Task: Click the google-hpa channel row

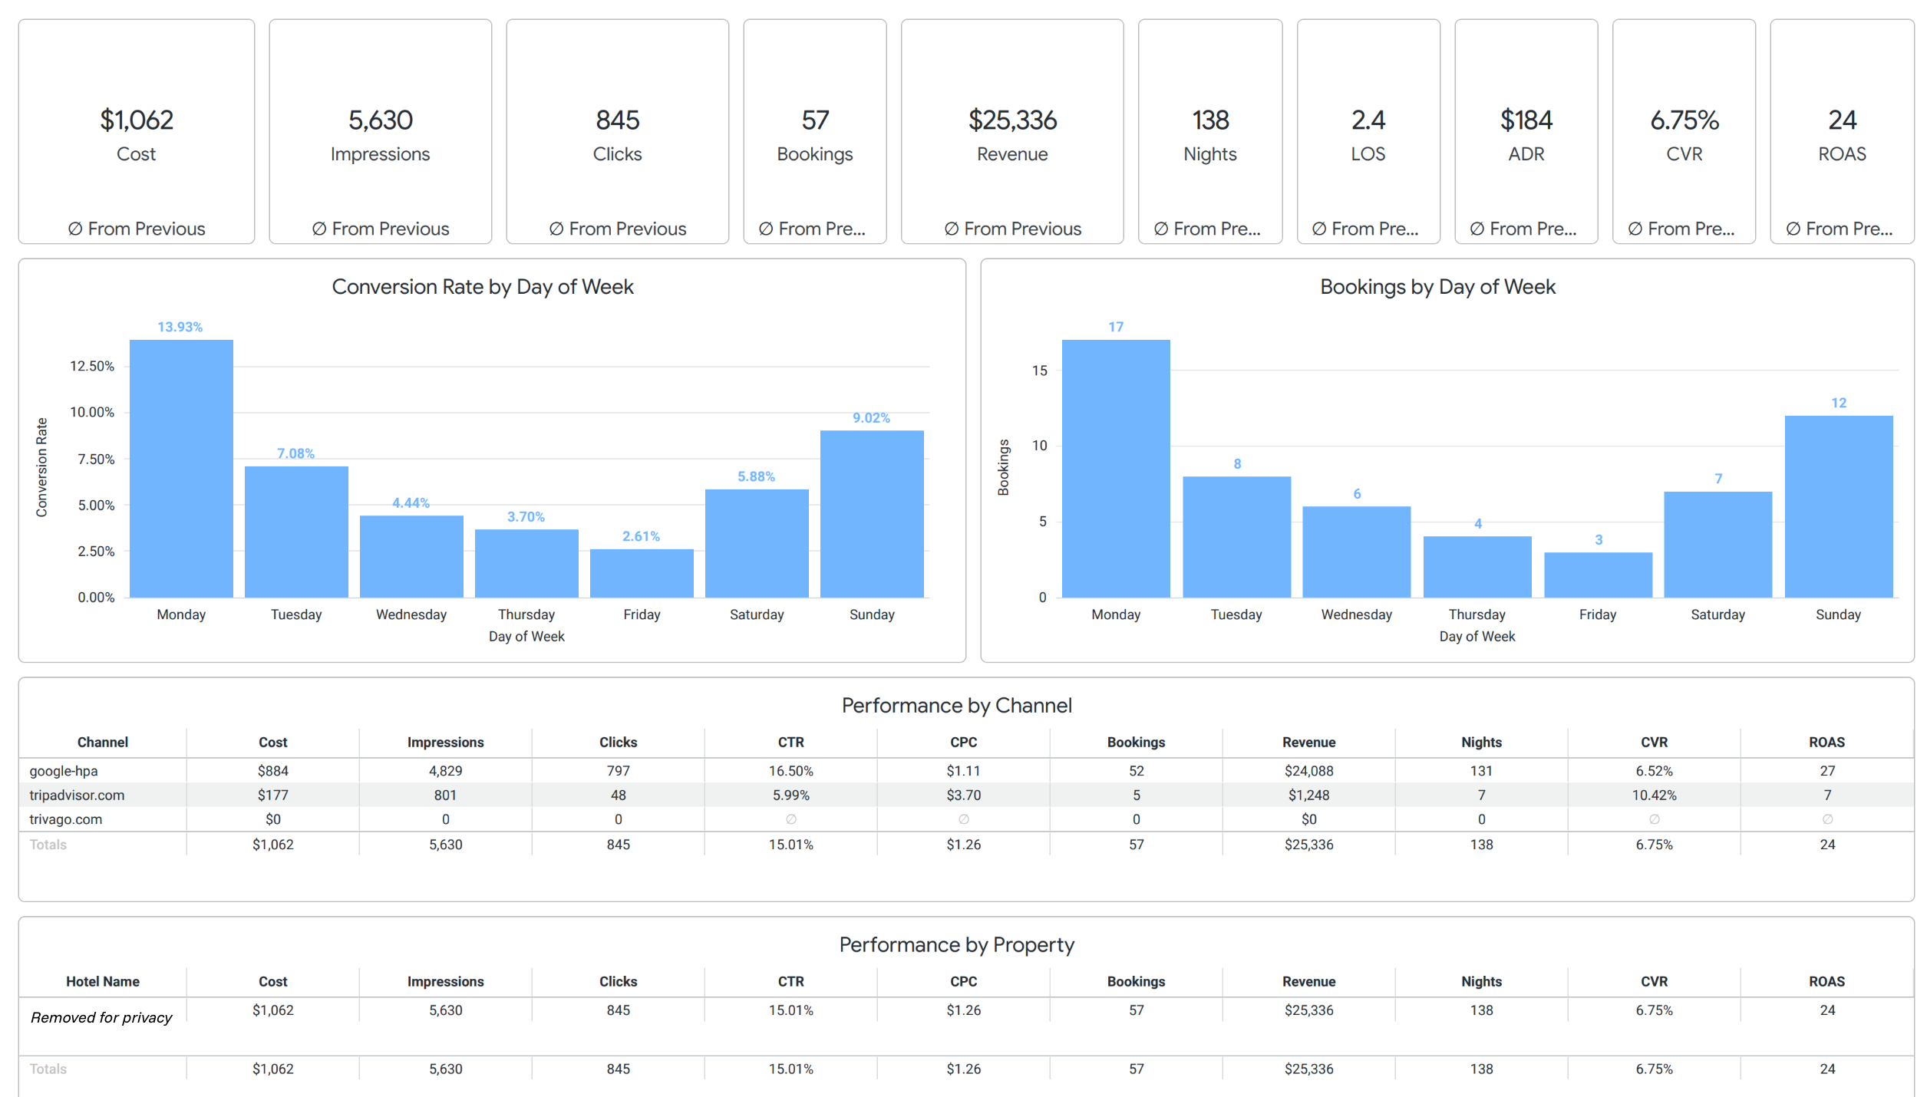Action: 966,771
